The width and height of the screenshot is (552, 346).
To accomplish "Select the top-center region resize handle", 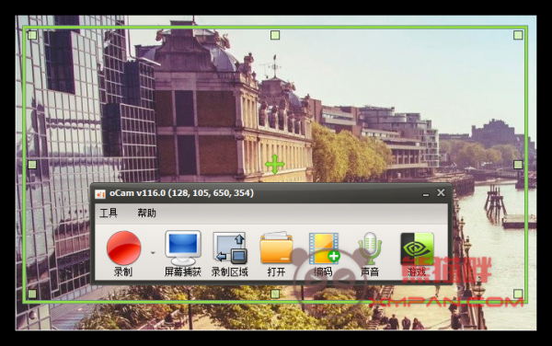I will 275,35.
